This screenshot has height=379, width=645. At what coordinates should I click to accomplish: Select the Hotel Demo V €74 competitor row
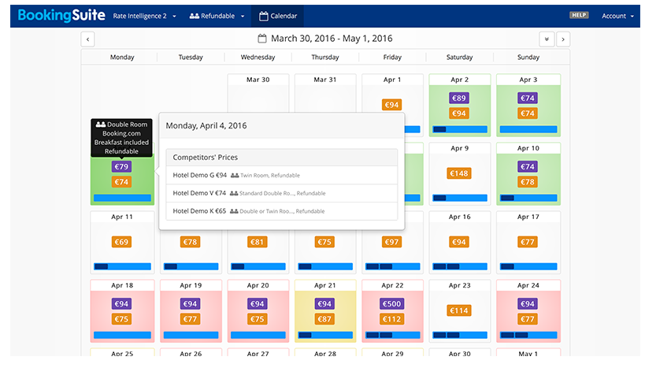[x=281, y=193]
